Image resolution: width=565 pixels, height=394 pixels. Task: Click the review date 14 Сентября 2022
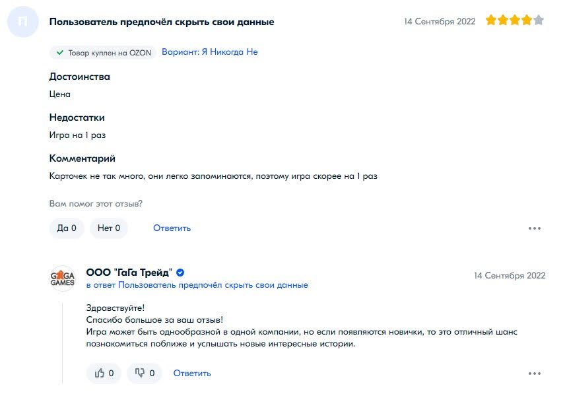[x=440, y=22]
